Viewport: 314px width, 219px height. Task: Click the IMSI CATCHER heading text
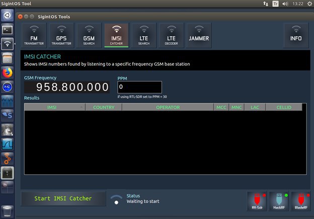tap(42, 57)
